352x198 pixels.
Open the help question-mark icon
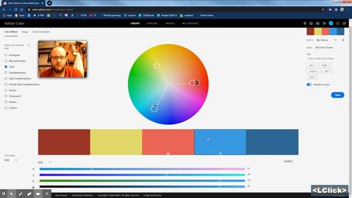[x=311, y=23]
